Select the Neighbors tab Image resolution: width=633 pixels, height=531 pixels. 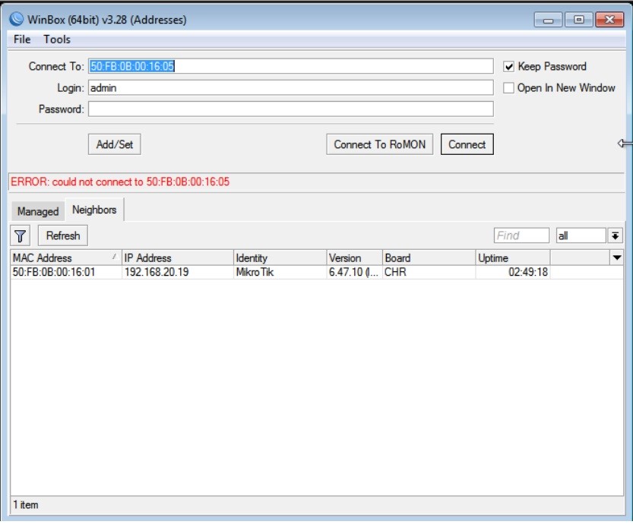(94, 210)
